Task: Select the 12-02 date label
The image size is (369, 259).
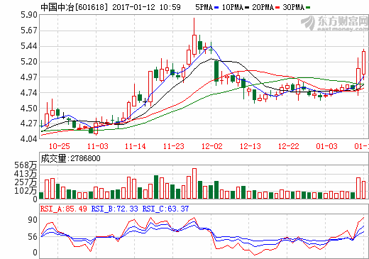Action: 212,146
